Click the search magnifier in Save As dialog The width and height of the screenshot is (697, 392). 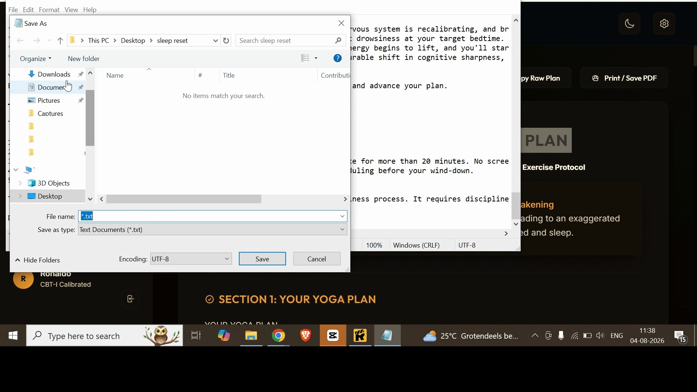[x=338, y=41]
